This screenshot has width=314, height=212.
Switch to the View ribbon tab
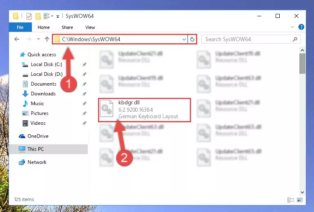coord(90,27)
